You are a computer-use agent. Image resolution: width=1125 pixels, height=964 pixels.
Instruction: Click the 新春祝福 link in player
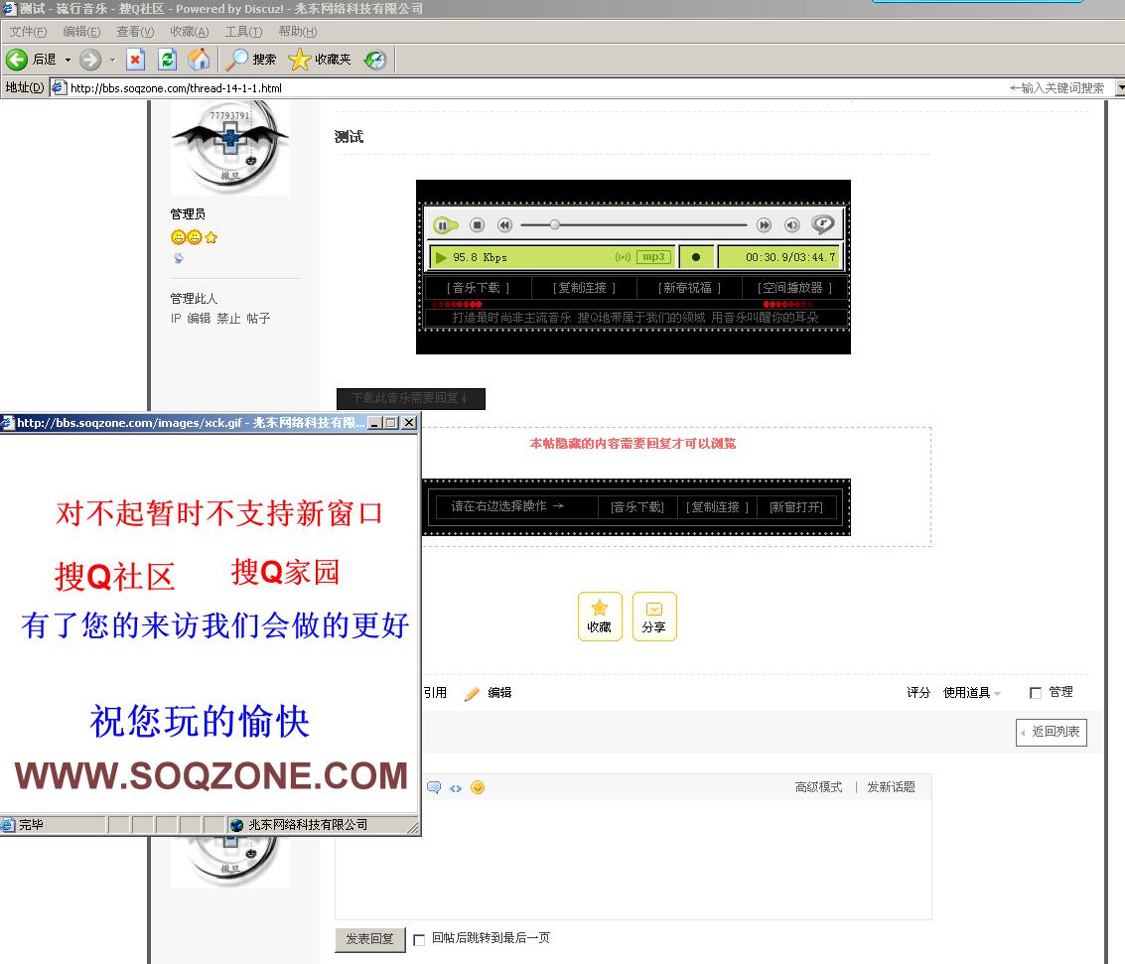click(689, 288)
